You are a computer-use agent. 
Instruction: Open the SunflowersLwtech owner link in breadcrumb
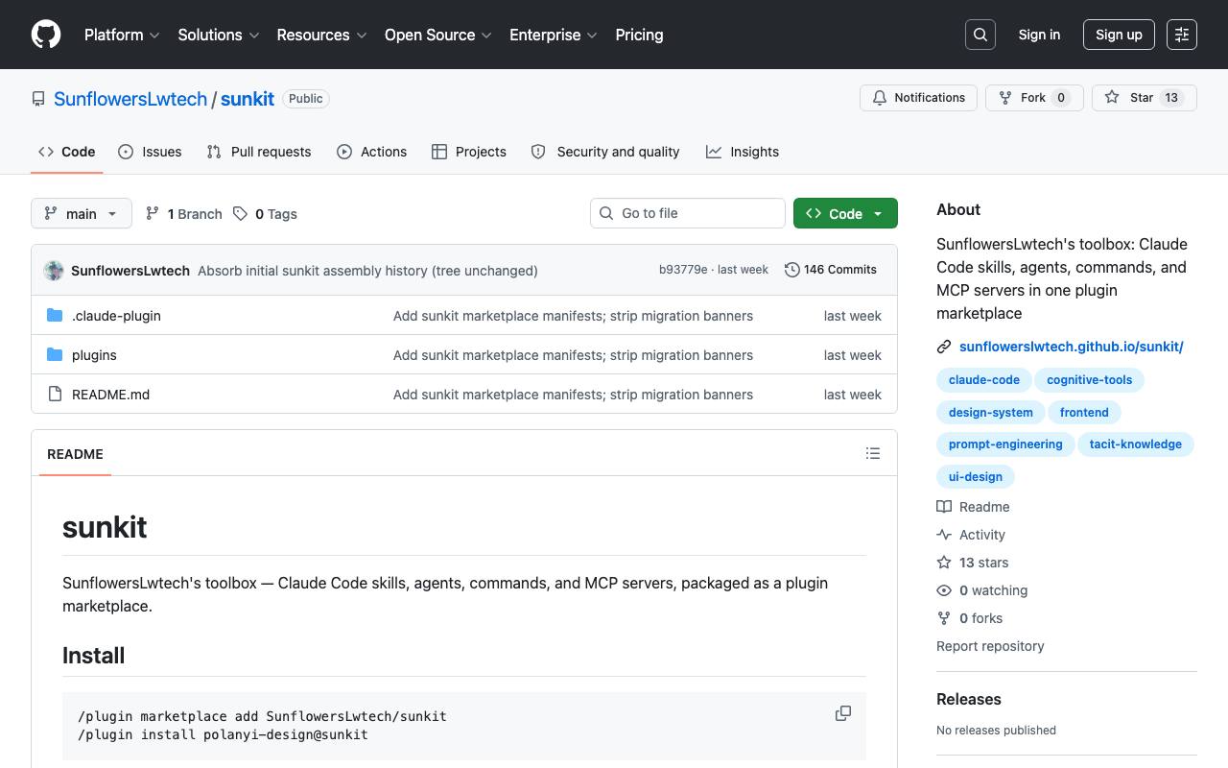click(130, 99)
